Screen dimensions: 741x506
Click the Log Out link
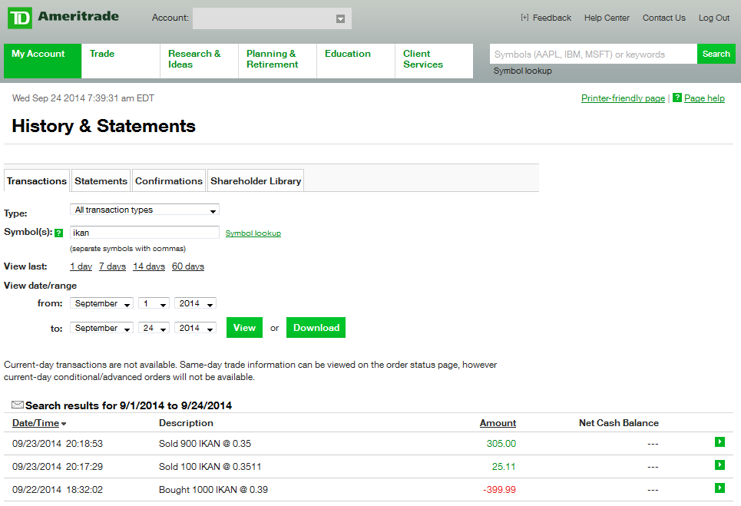pos(714,18)
